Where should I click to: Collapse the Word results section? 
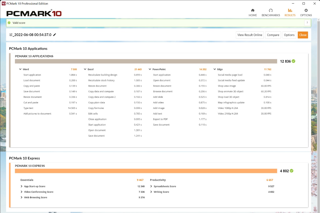click(x=20, y=69)
